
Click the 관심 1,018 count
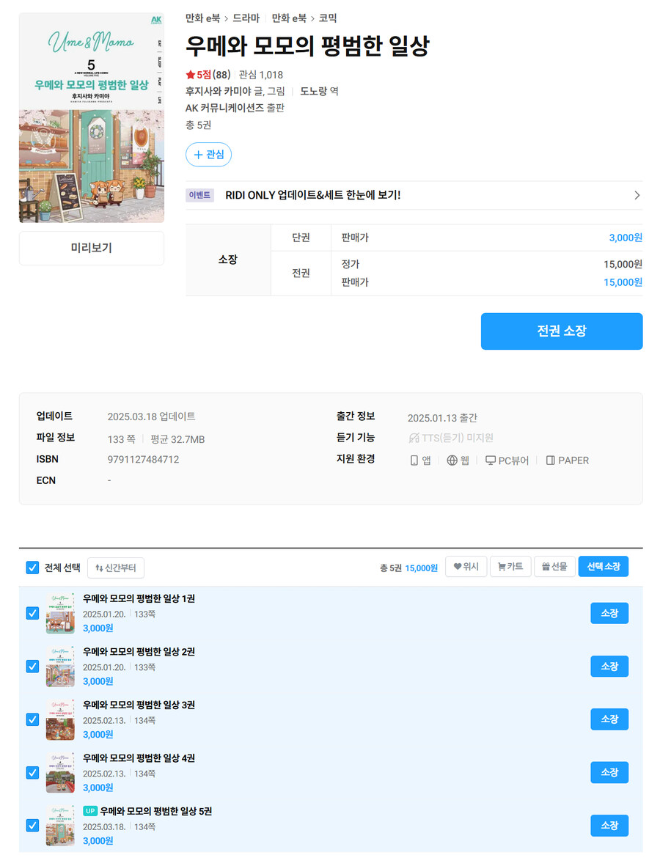point(260,75)
